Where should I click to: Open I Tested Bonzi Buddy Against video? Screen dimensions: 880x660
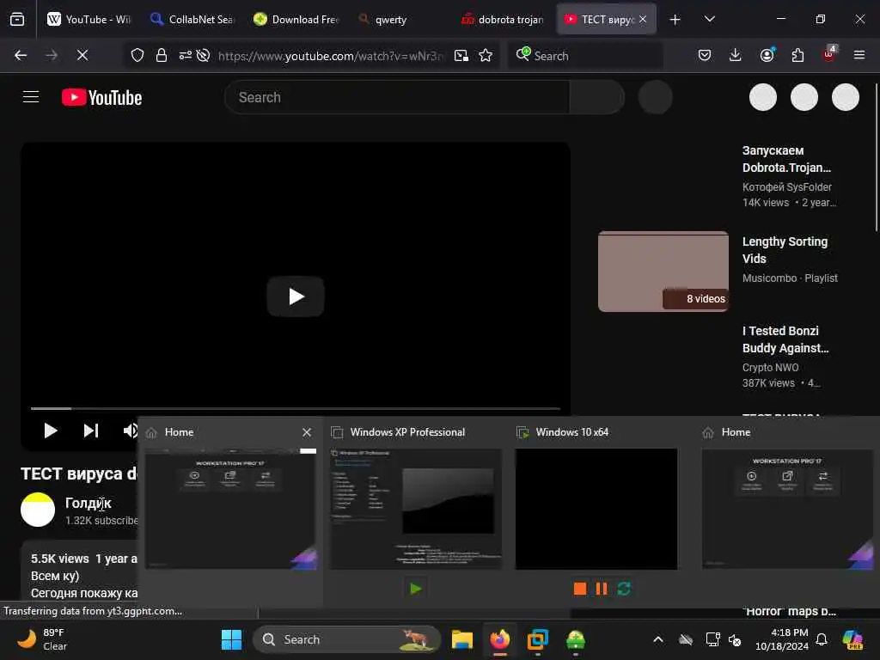pyautogui.click(x=785, y=339)
